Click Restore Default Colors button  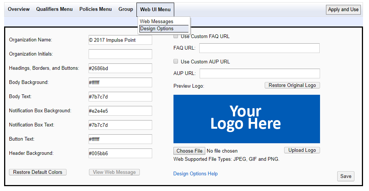pyautogui.click(x=38, y=172)
